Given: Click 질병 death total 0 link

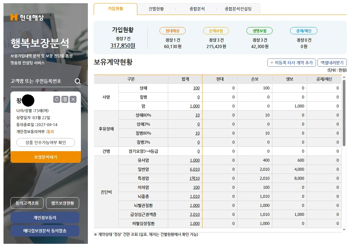Looking at the screenshot, I should pyautogui.click(x=198, y=97).
